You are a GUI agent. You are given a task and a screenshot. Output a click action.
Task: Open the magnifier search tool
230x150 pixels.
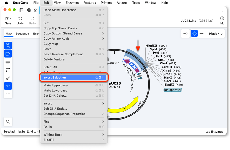tap(8, 122)
